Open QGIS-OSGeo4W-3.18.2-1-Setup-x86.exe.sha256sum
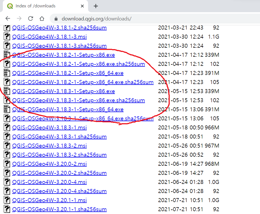Image resolution: width=260 pixels, height=214 pixels. click(78, 64)
